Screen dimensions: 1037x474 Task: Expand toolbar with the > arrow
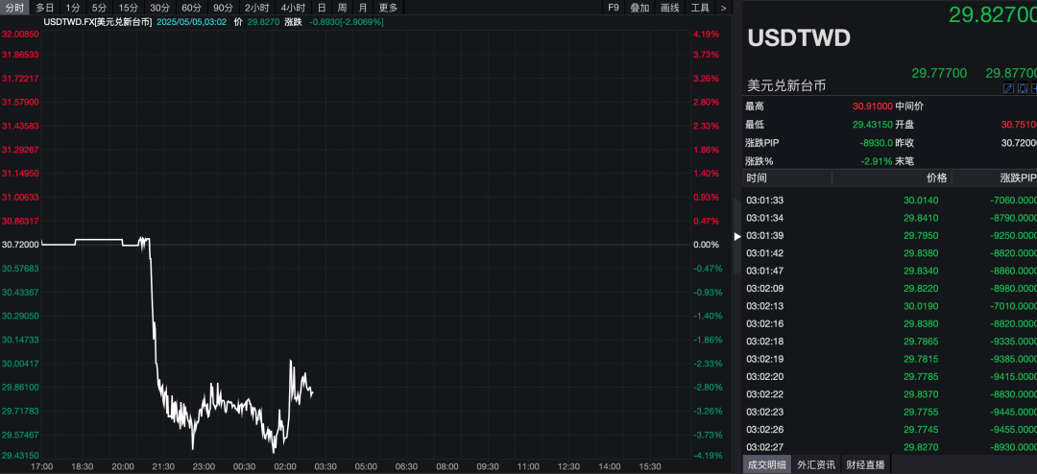723,8
